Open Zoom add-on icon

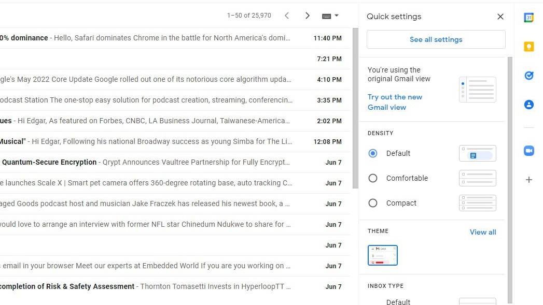tap(528, 151)
